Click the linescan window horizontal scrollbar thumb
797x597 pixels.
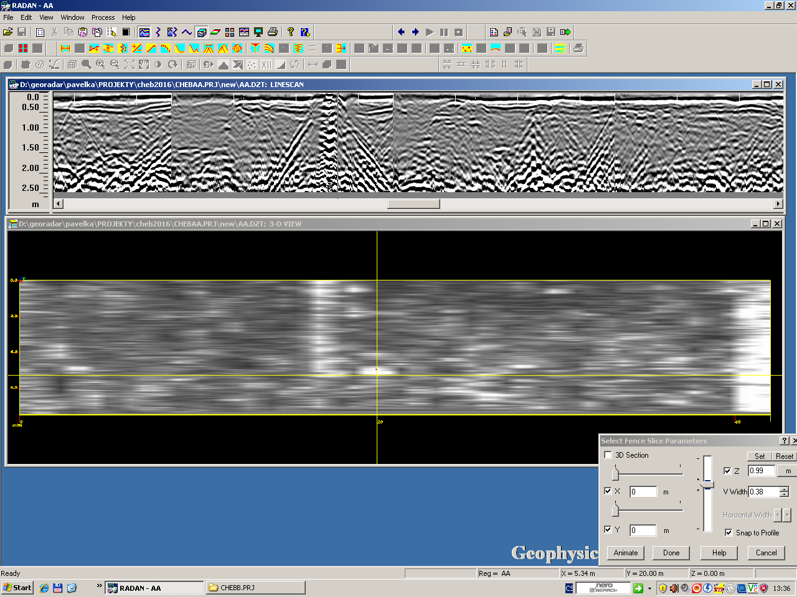click(413, 204)
